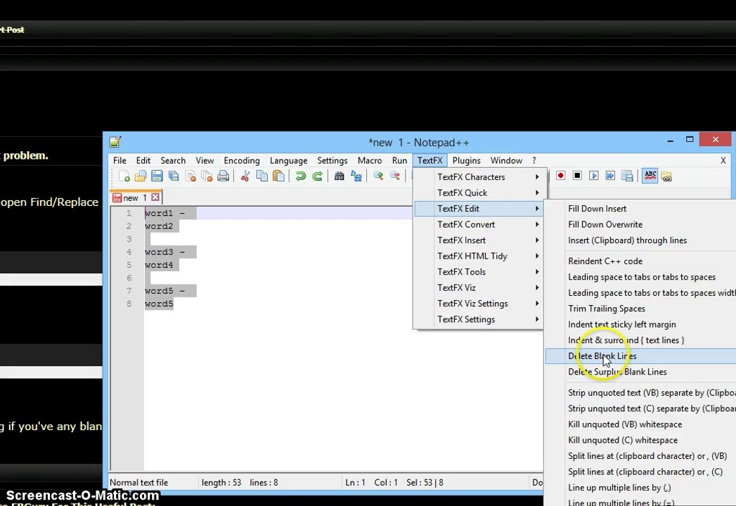Click the Paste clipboard icon
736x506 pixels.
(x=278, y=176)
